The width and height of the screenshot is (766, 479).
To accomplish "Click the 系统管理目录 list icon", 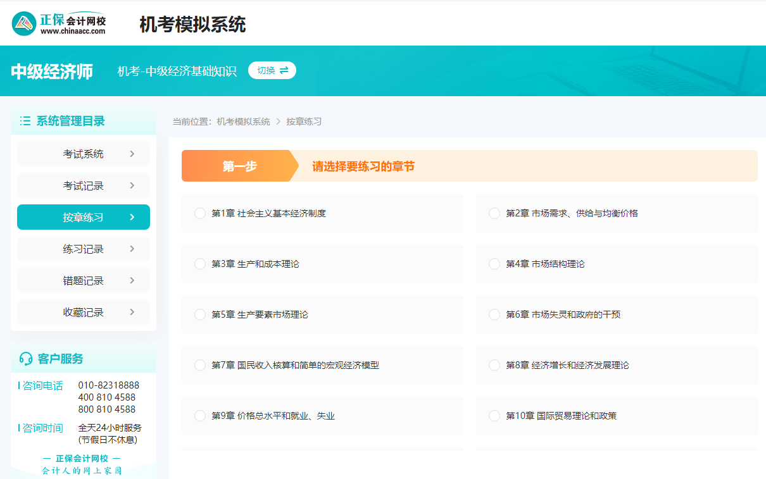I will (24, 120).
